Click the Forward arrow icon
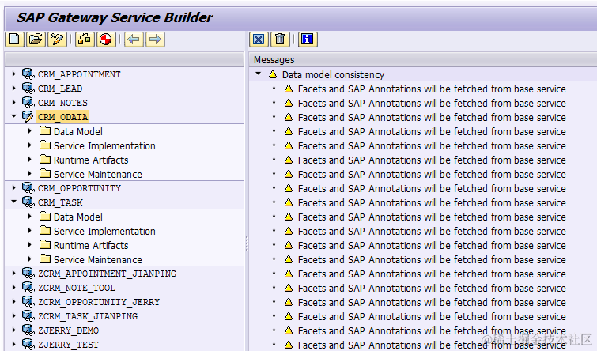 (x=155, y=40)
